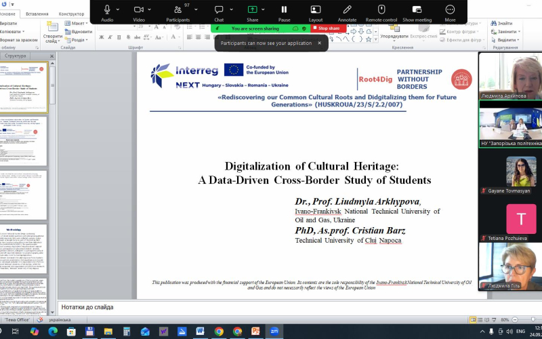This screenshot has height=339, width=542.
Task: Click the українська language indicator
Action: pyautogui.click(x=60, y=320)
